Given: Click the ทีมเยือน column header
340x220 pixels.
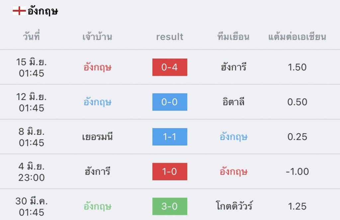Looking at the screenshot, I should pyautogui.click(x=233, y=36).
